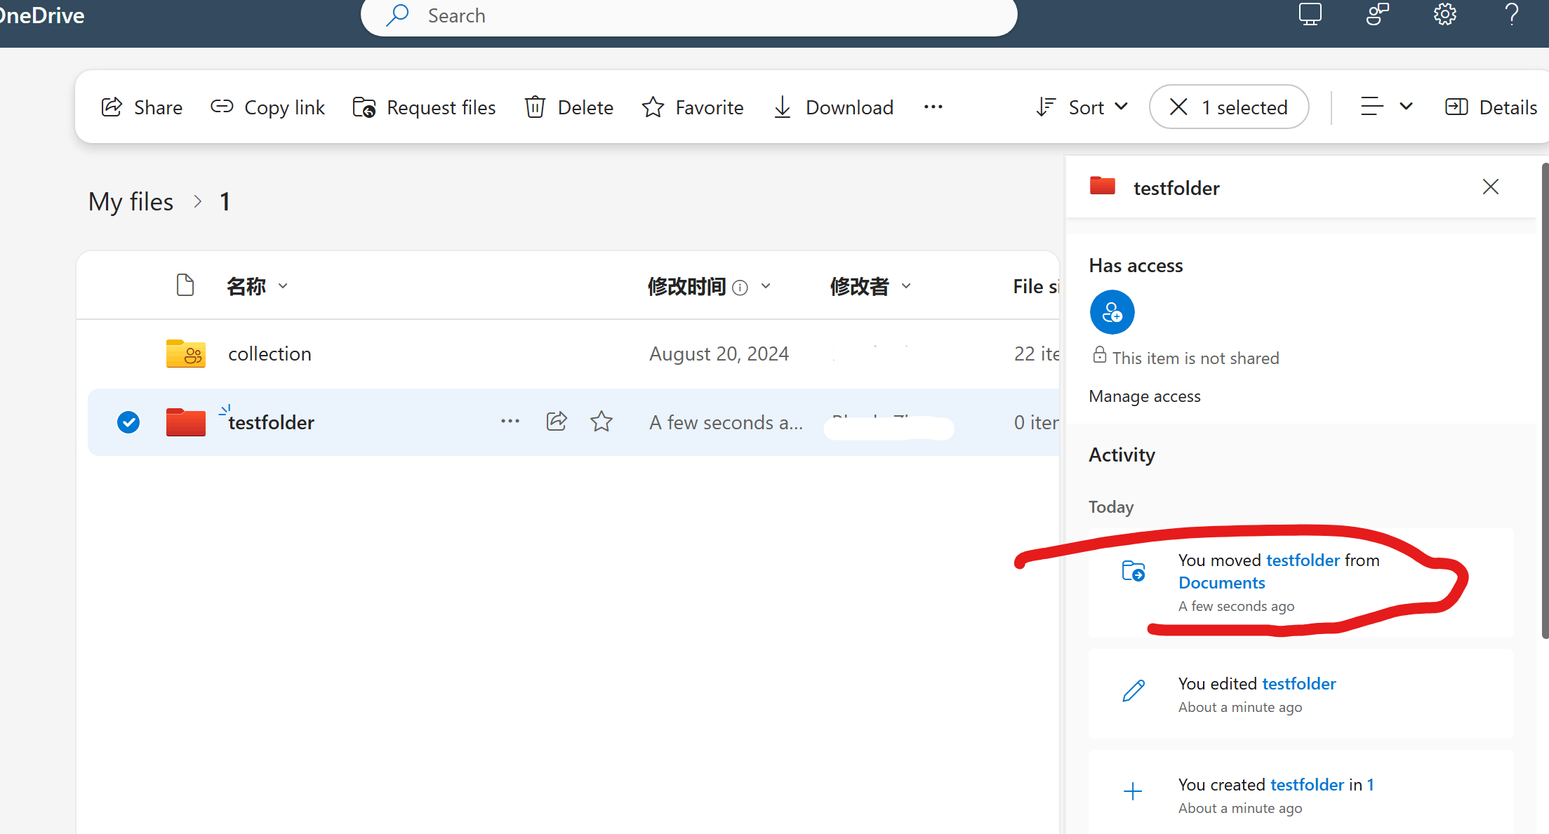Click Copy link in the toolbar
This screenshot has width=1549, height=834.
tap(267, 107)
